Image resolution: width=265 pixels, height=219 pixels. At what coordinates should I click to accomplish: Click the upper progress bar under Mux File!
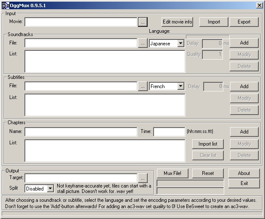(x=190, y=183)
